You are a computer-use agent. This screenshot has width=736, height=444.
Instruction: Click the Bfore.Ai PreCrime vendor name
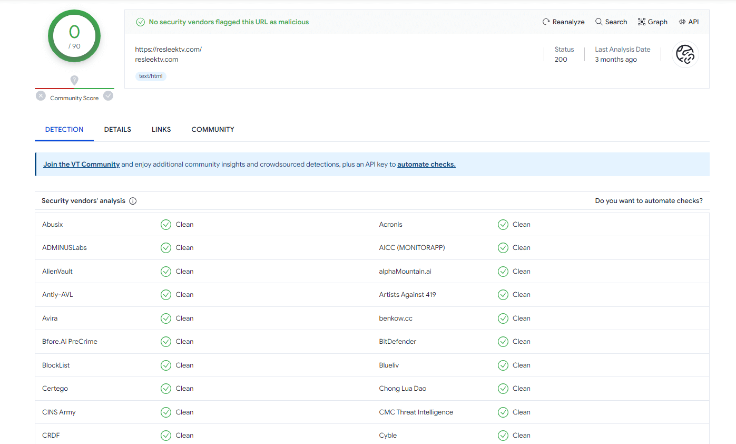[70, 342]
